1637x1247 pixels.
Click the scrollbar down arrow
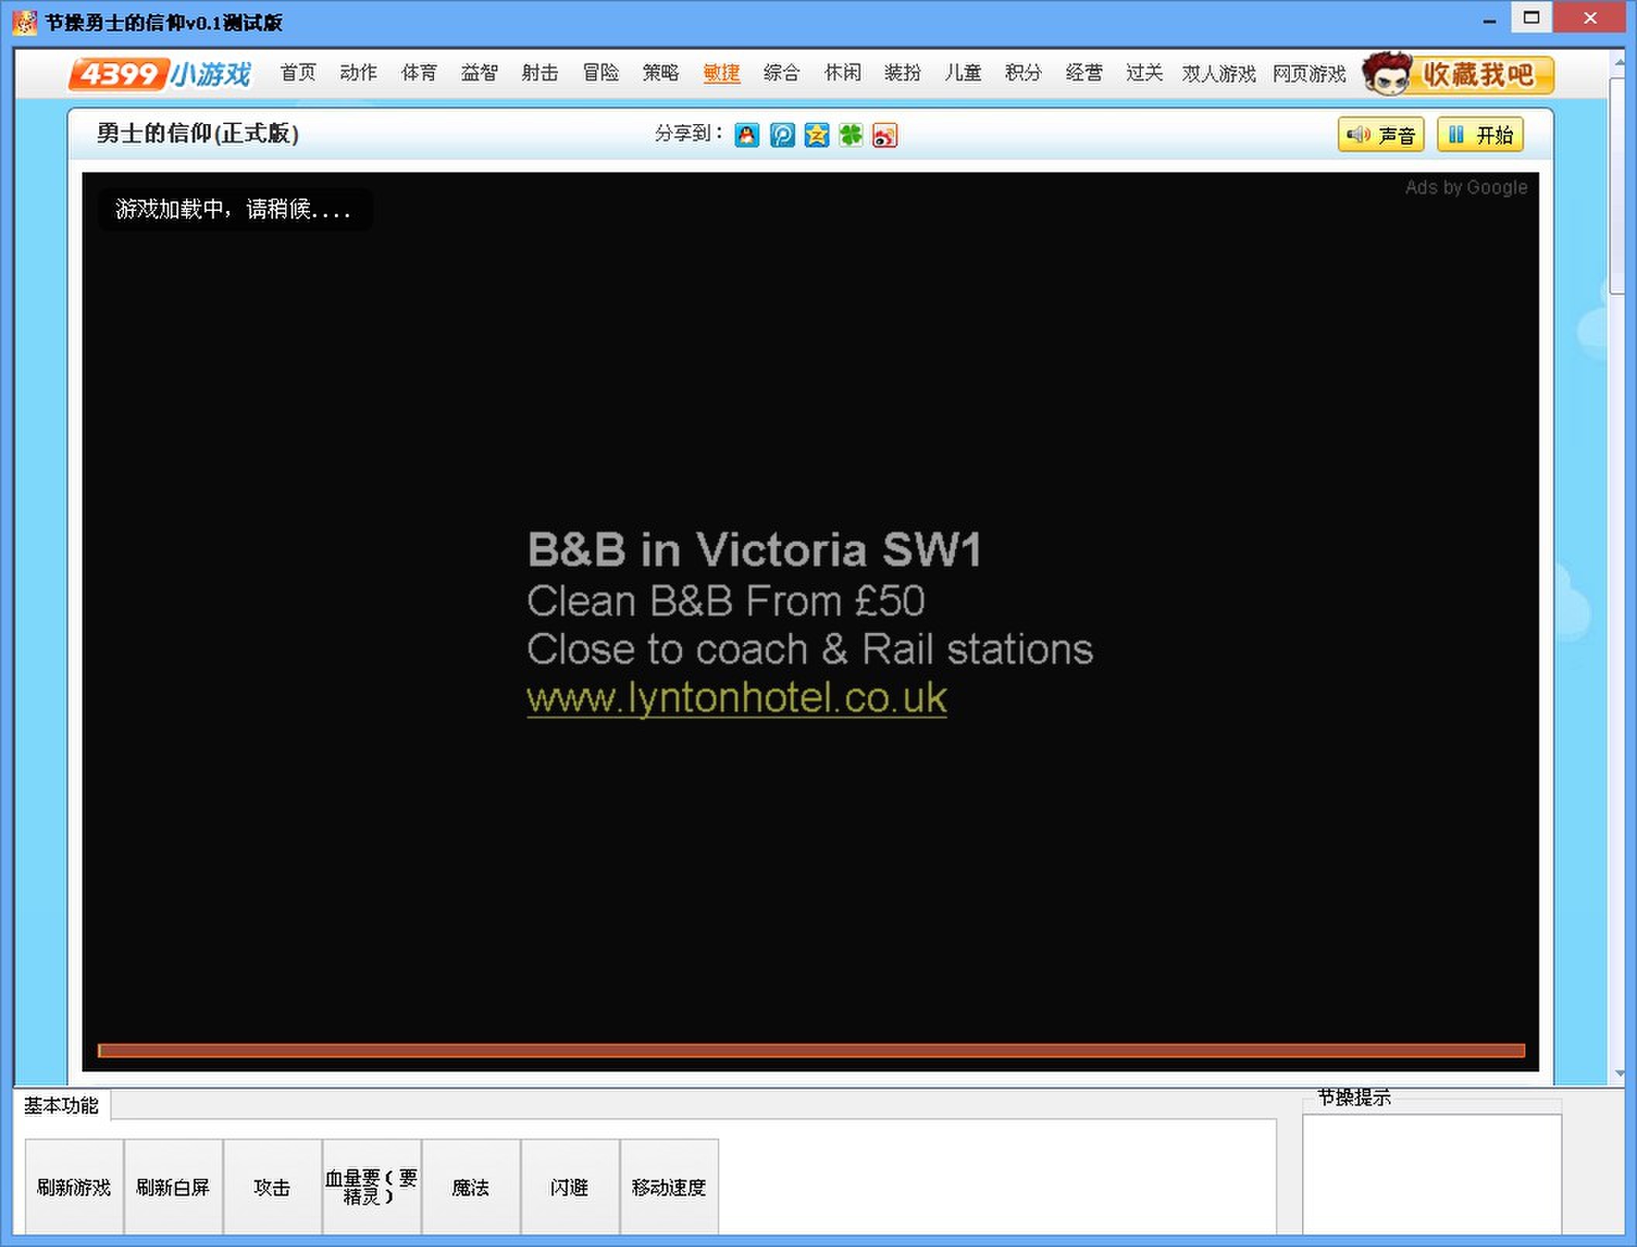tap(1619, 1074)
